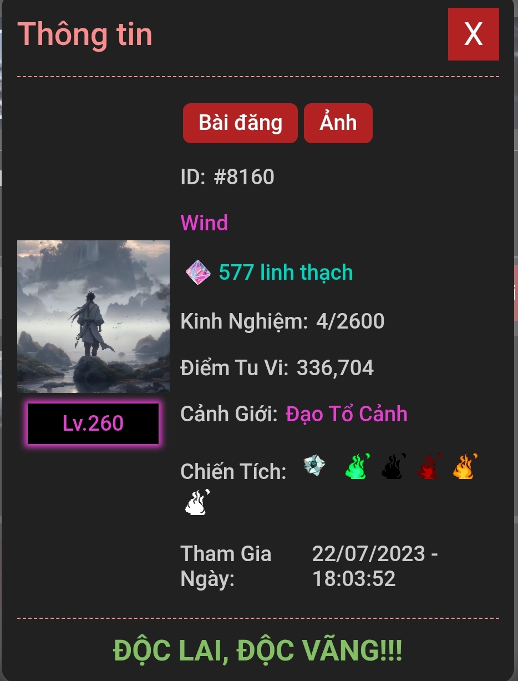
Task: Click the 577 linh thạch amount
Action: (x=286, y=273)
